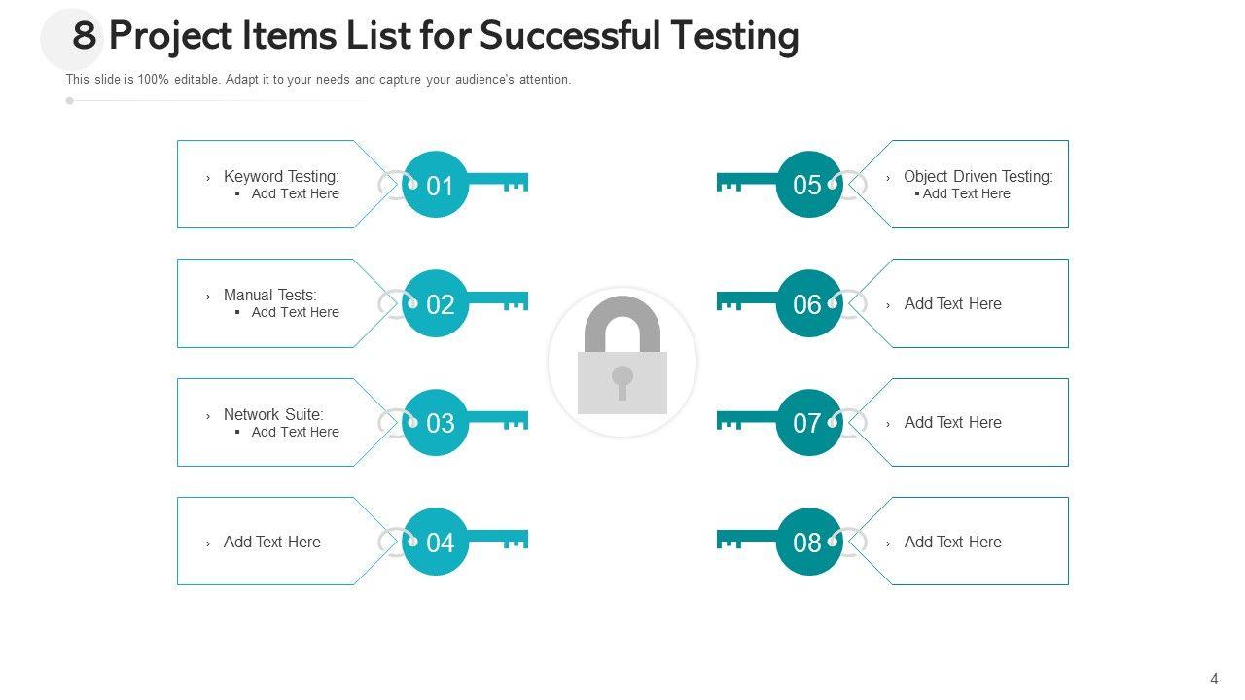The image size is (1245, 700).
Task: Click the key icon numbered 07
Action: pos(807,423)
